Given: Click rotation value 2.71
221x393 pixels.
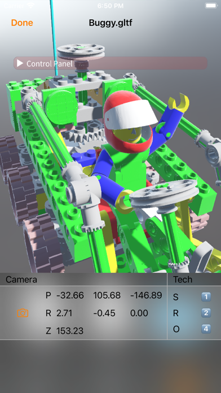Looking at the screenshot, I should point(64,313).
